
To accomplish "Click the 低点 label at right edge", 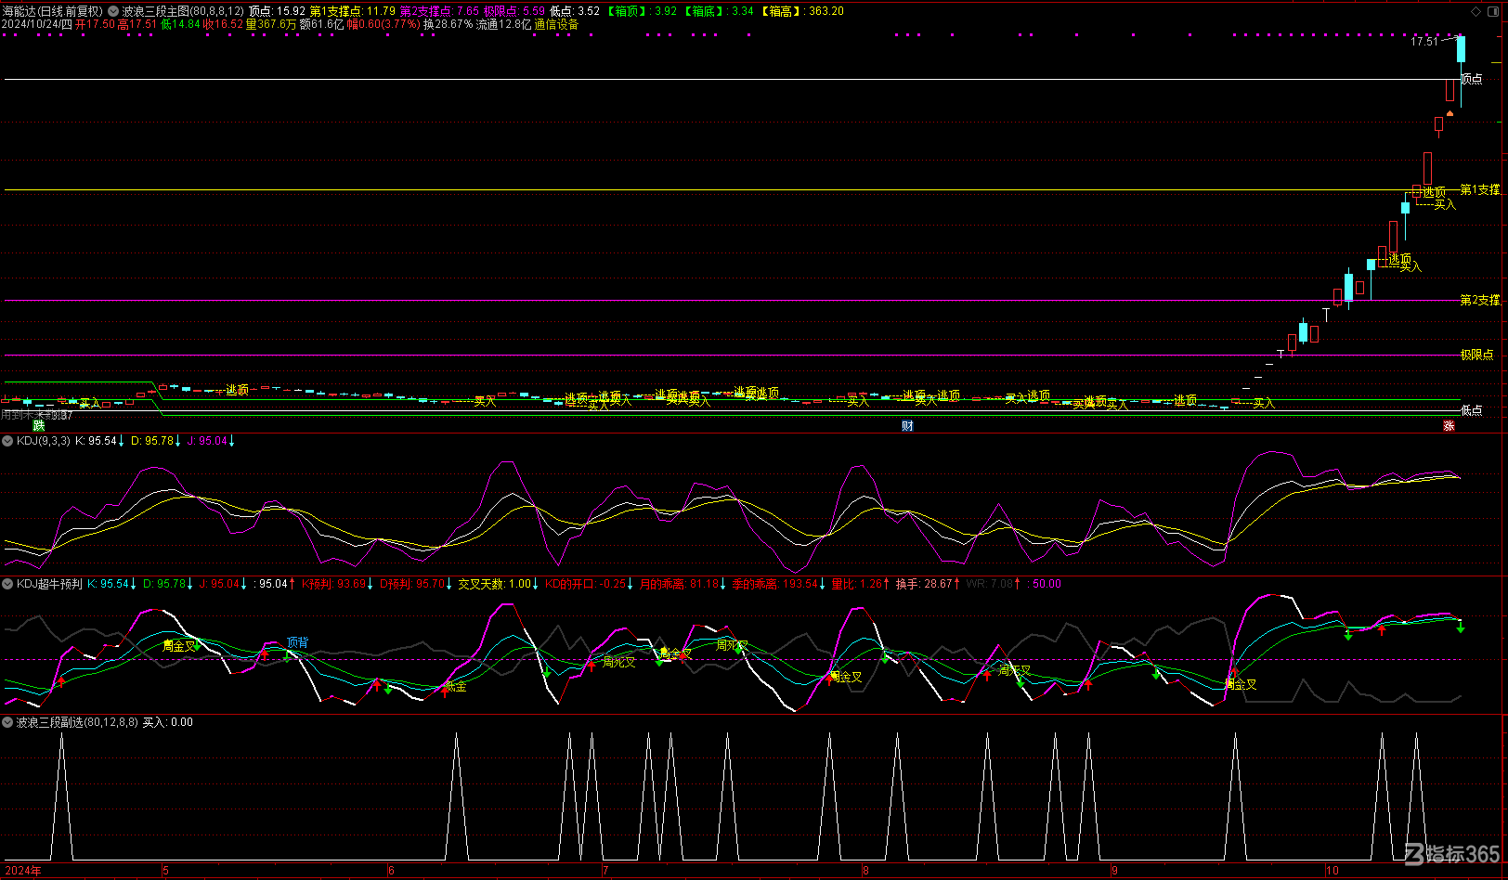I will (1472, 409).
